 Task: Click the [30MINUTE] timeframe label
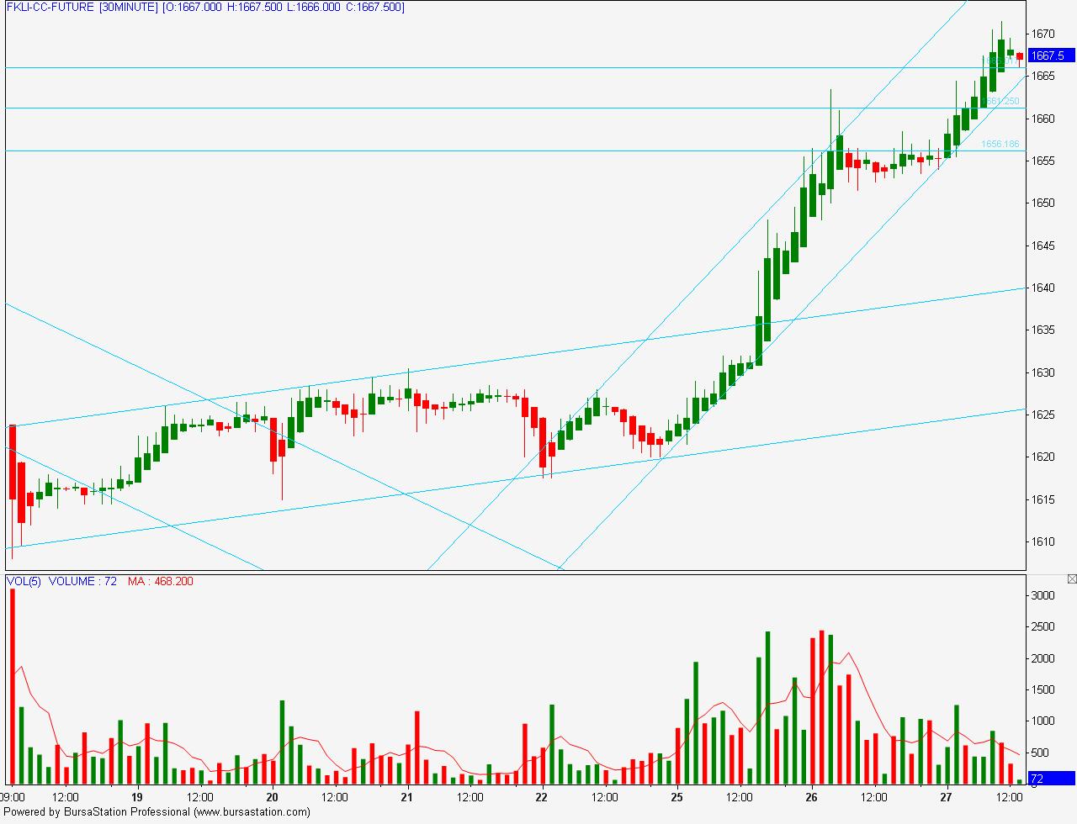coord(128,8)
